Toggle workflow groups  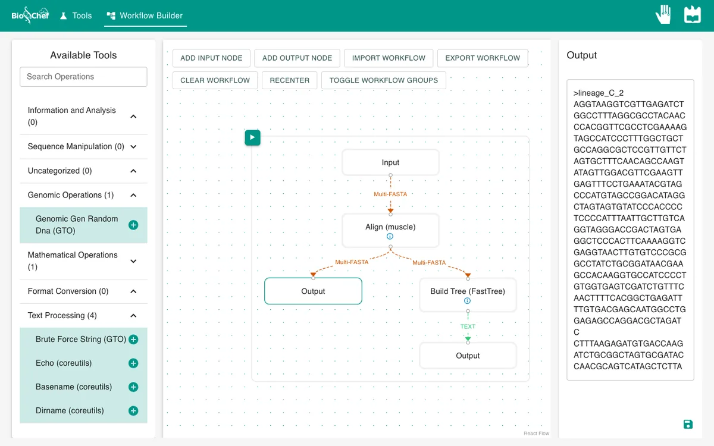(x=384, y=80)
